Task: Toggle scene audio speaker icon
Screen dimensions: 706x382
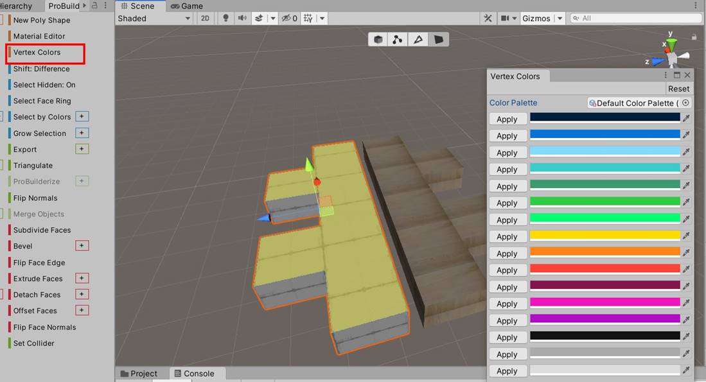Action: click(x=242, y=18)
